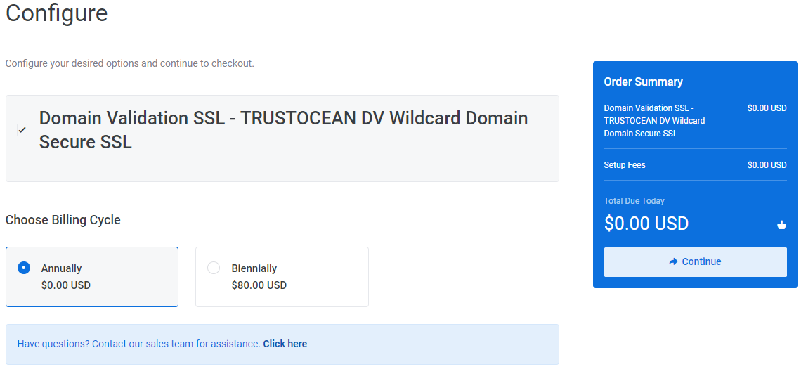Open the "Click here" sales contact link
801x369 pixels.
tap(285, 344)
